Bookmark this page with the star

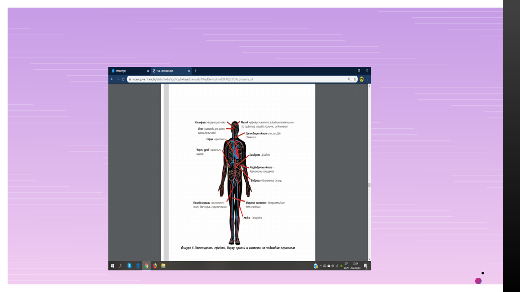point(355,79)
